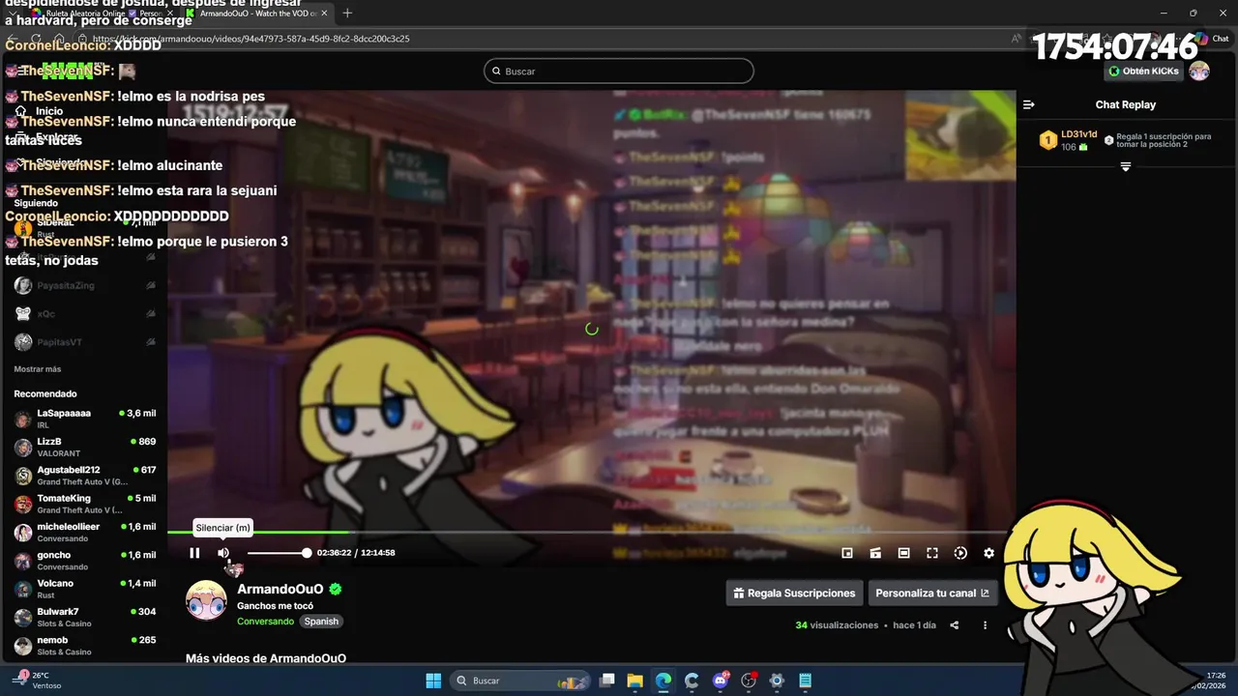The height and width of the screenshot is (696, 1238).
Task: Mute the video with the speaker icon
Action: [x=223, y=553]
